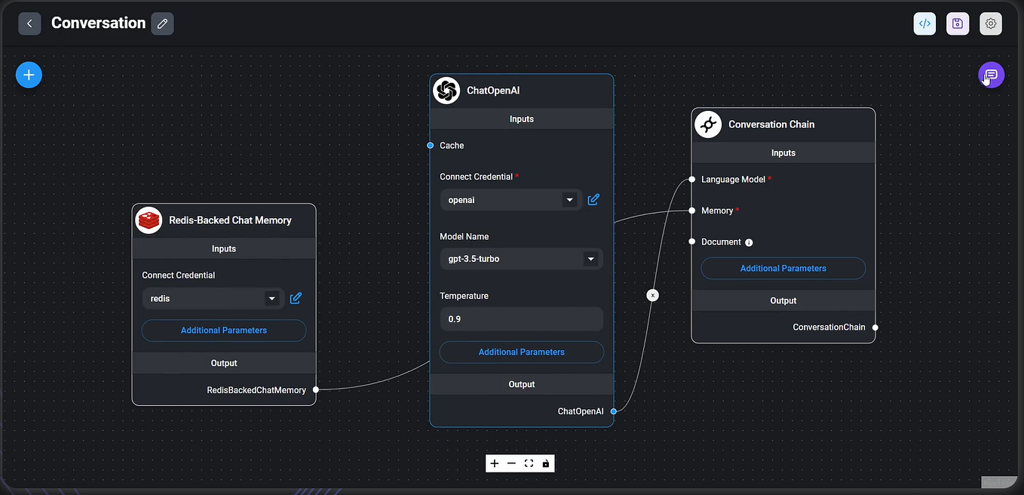Screen dimensions: 1024x495
Task: Open Additional Parameters on Conversation Chain
Action: coord(783,268)
